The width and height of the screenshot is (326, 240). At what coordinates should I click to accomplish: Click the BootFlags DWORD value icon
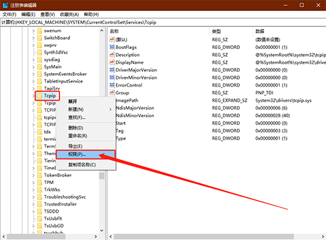pyautogui.click(x=112, y=47)
